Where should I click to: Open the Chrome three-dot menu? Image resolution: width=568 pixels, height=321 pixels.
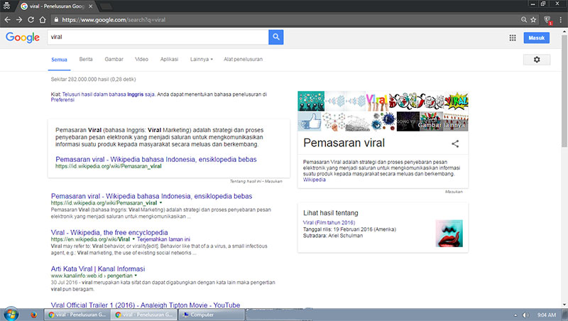561,20
